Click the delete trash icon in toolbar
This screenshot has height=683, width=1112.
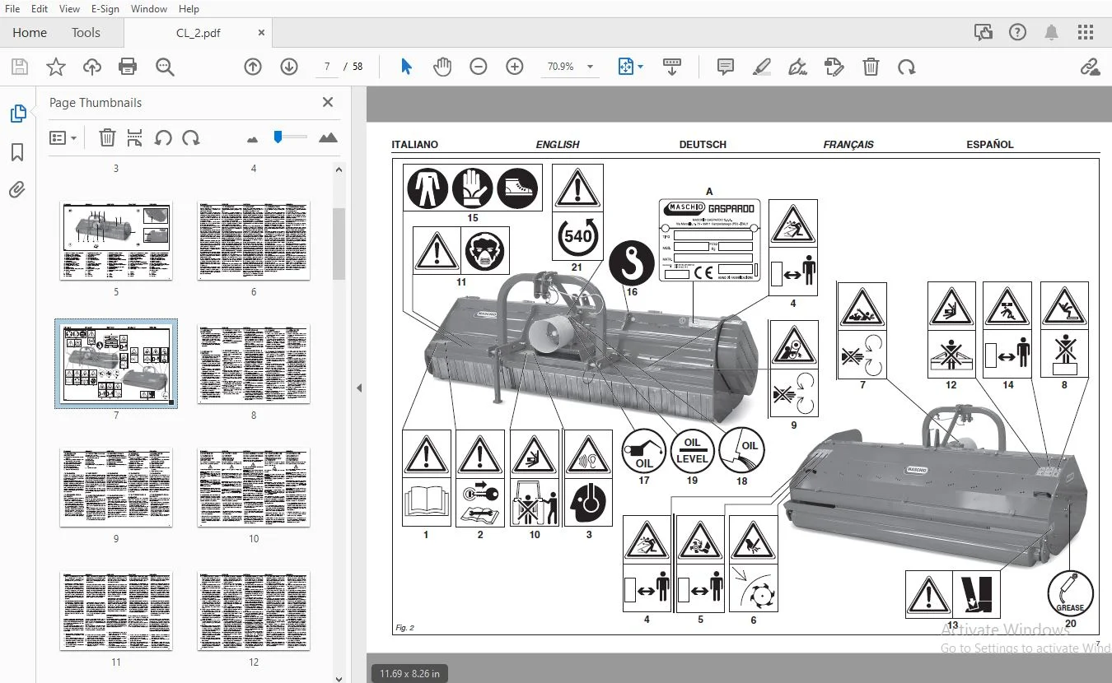tap(871, 67)
